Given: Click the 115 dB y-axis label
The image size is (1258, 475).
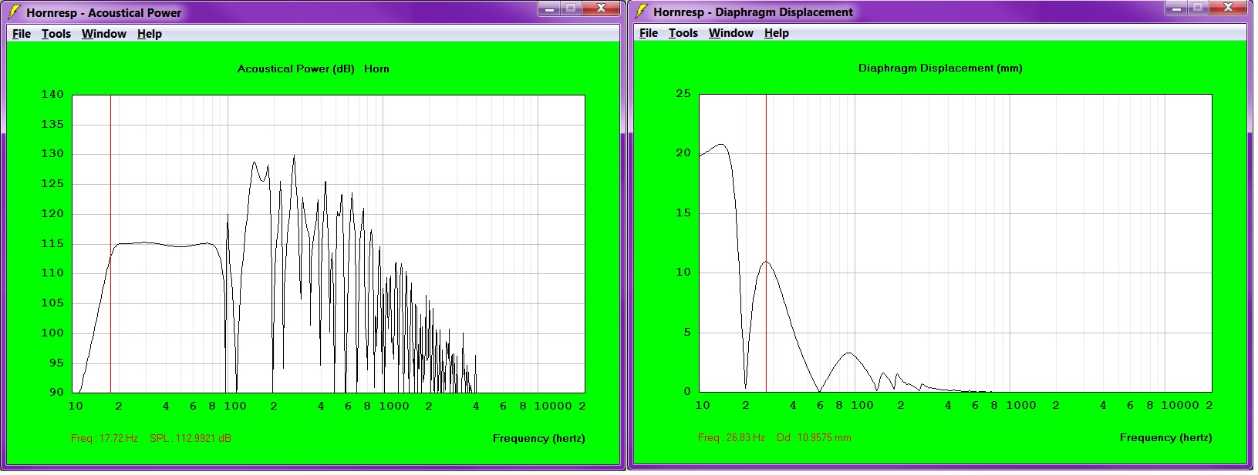Looking at the screenshot, I should pyautogui.click(x=52, y=243).
